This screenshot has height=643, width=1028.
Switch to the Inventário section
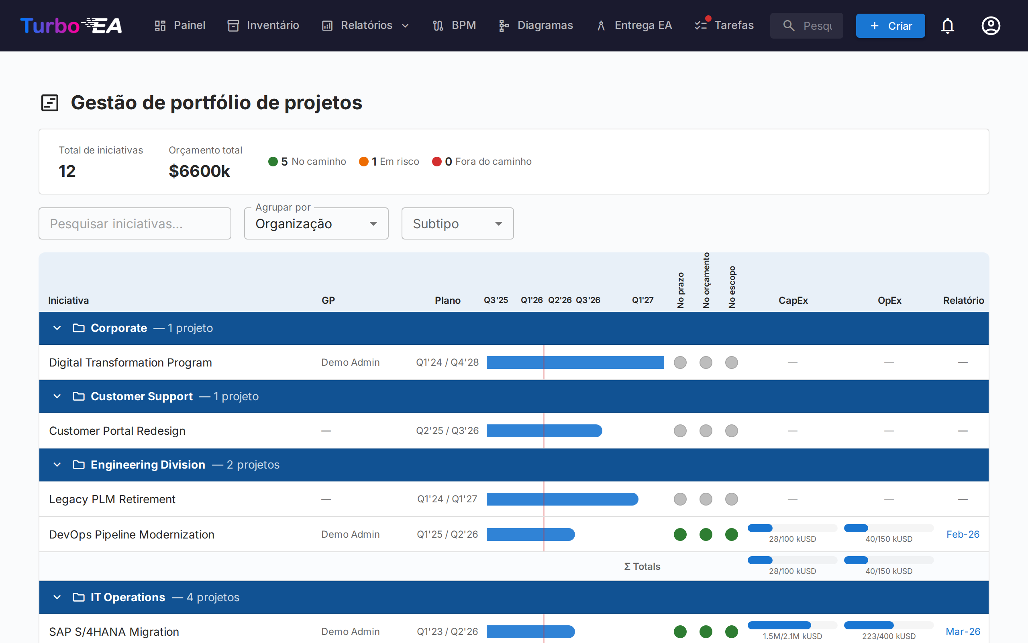point(263,25)
